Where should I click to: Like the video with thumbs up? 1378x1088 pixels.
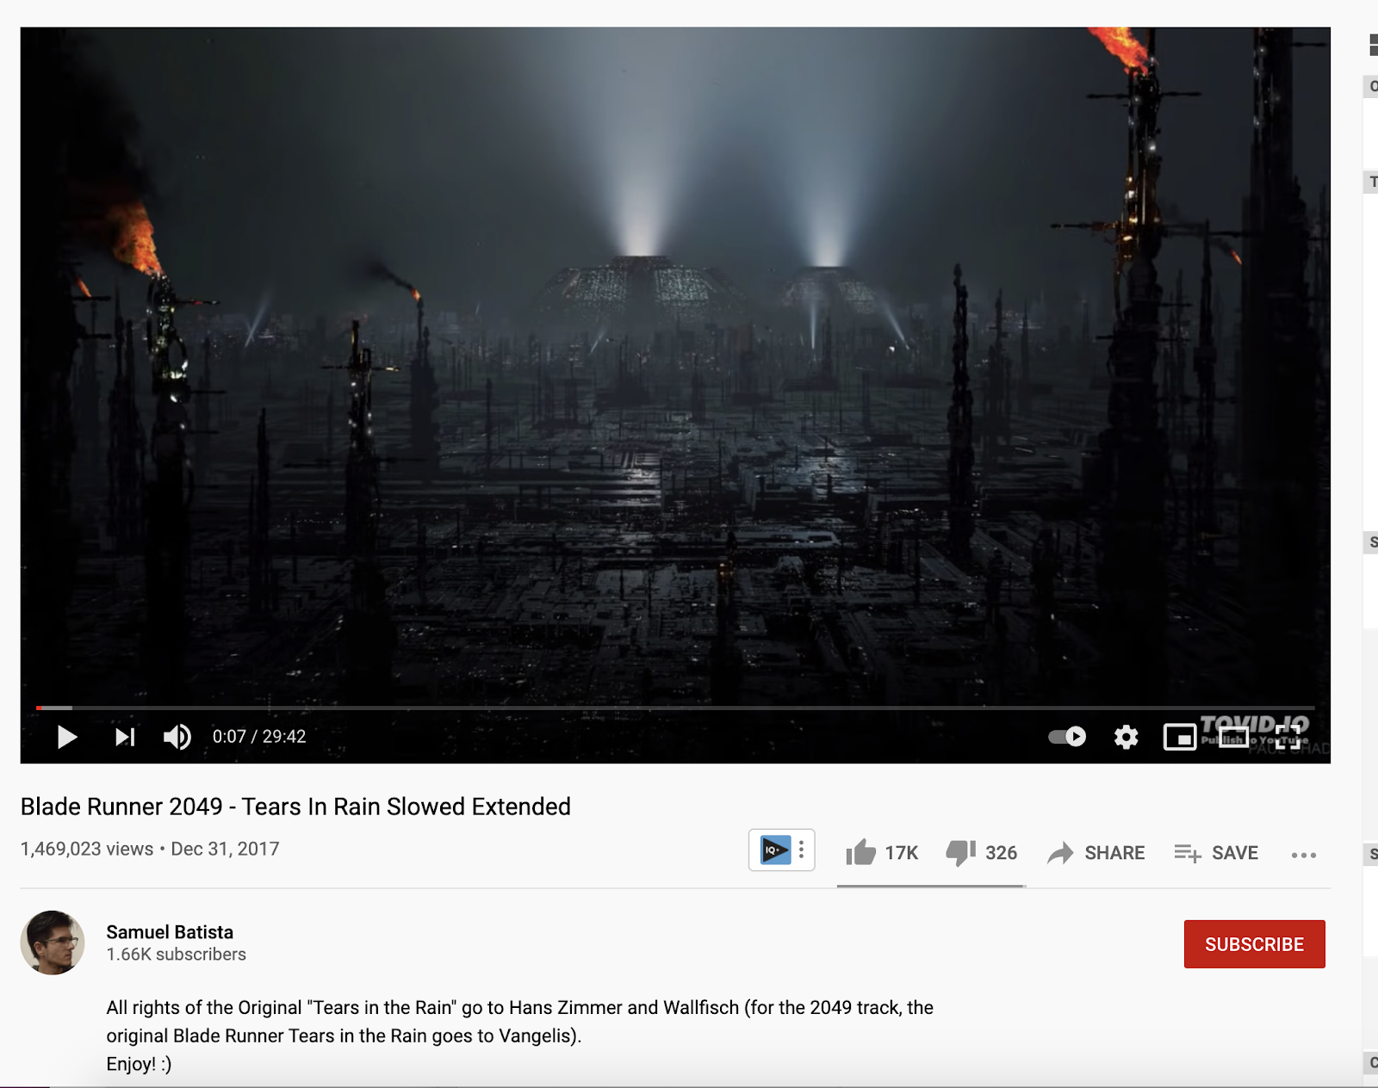[882, 853]
